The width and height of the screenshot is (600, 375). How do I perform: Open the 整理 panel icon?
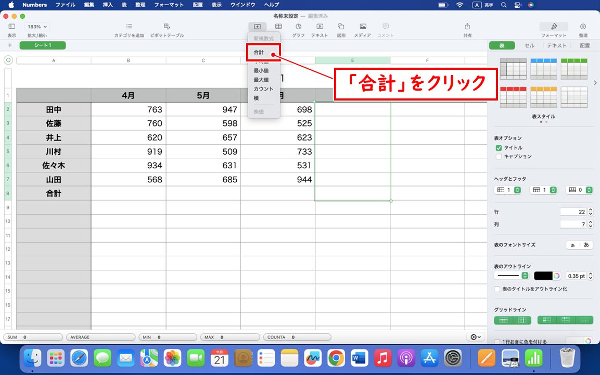(x=583, y=28)
